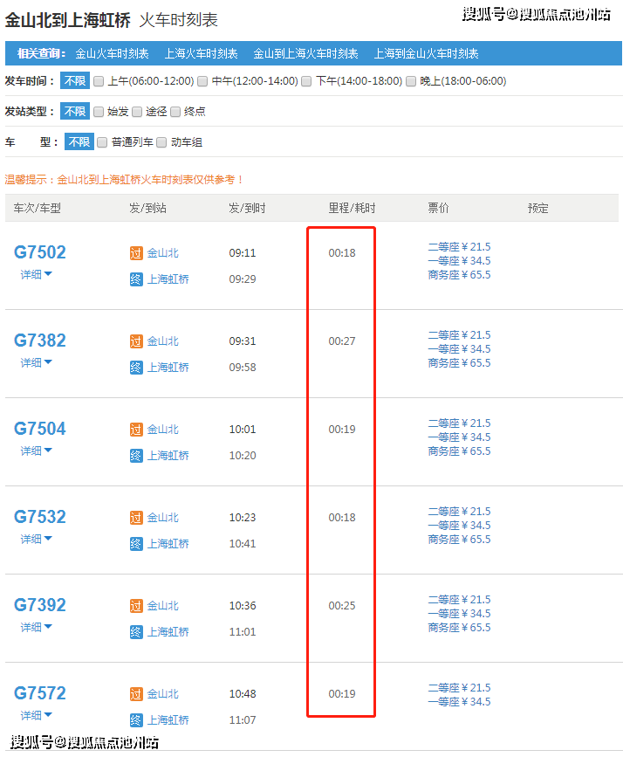Click 金山北 station in G7504 row

click(162, 430)
